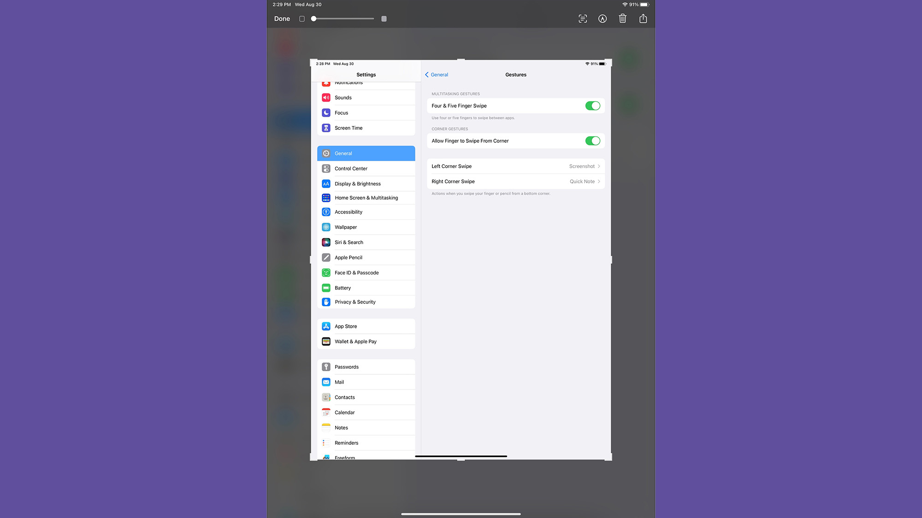The height and width of the screenshot is (518, 922).
Task: Tap the Live Text scan icon
Action: point(583,18)
